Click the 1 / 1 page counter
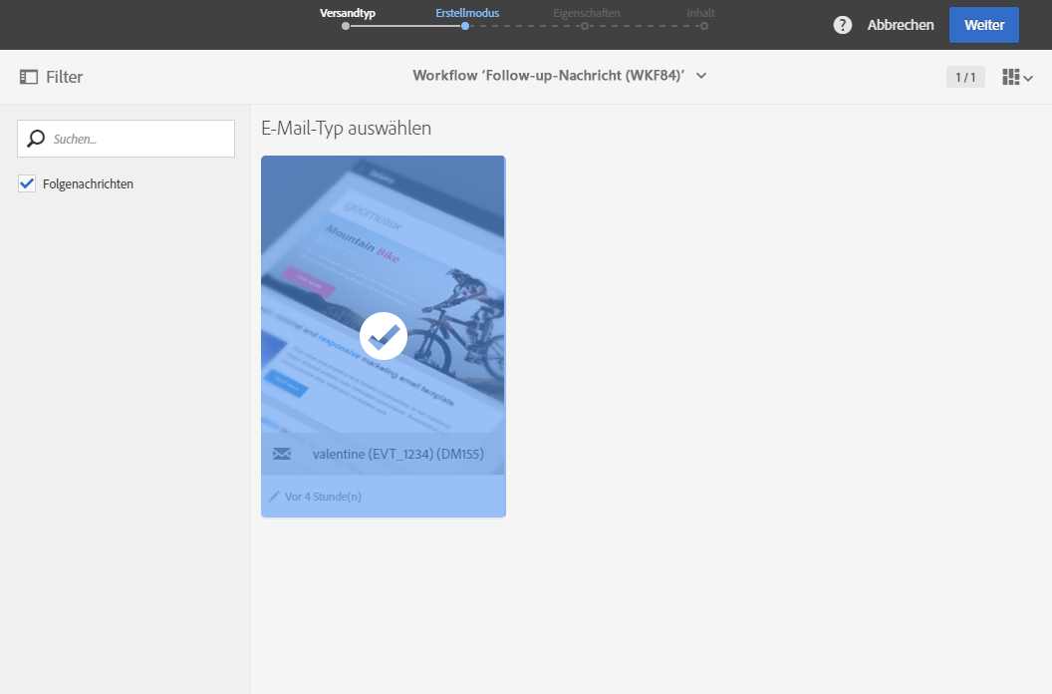This screenshot has width=1052, height=694. [965, 77]
